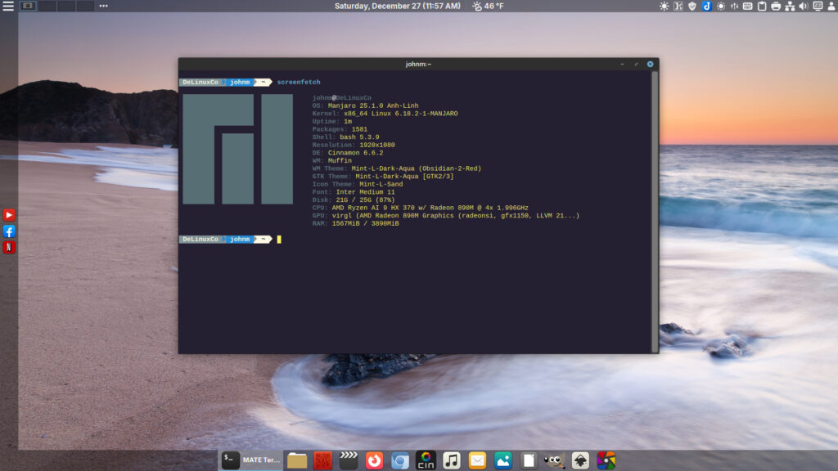Open the image viewer icon in dock
Image resolution: width=838 pixels, height=471 pixels.
(x=503, y=460)
